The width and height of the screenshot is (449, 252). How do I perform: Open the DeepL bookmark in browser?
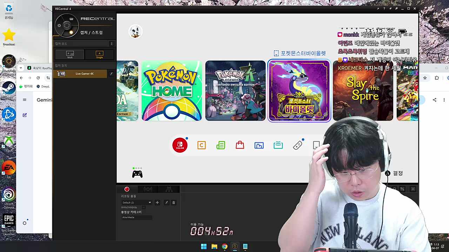point(43,86)
